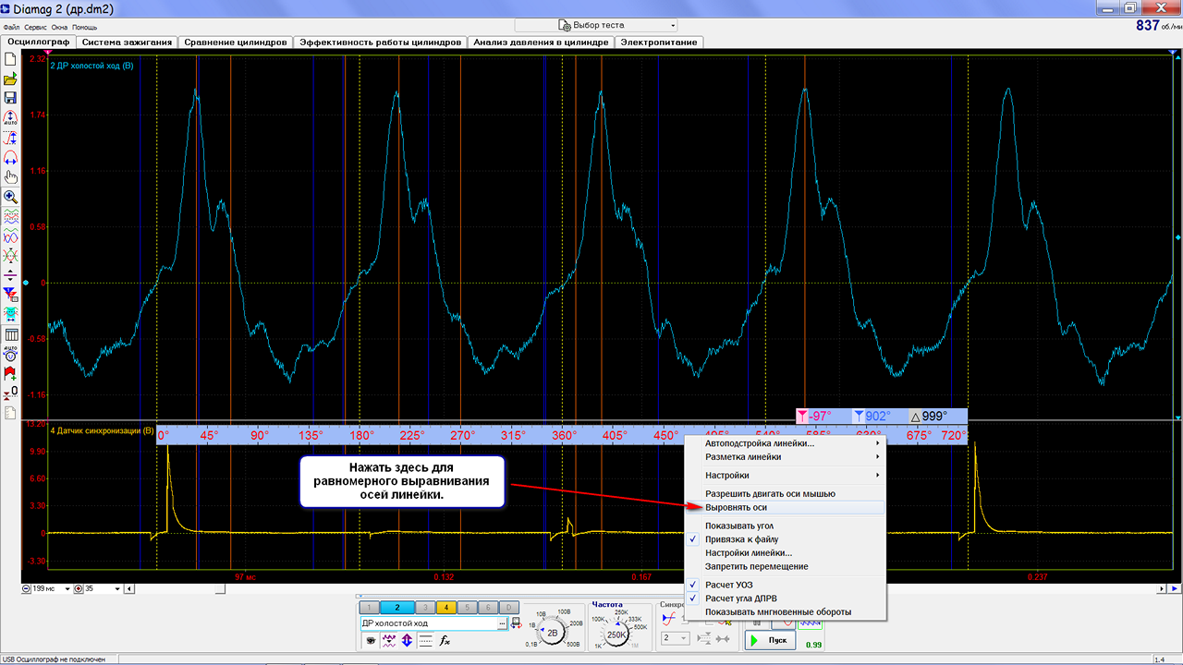Open 'Эффективность работы цилиндров' tab
The image size is (1183, 665).
coord(380,42)
